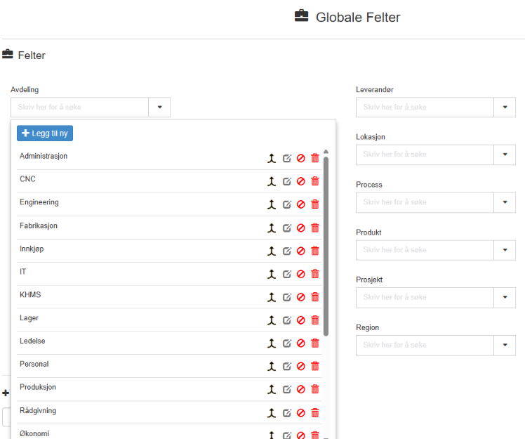Click the merge icon for Administrasjon
This screenshot has width=525, height=439.
coord(272,158)
